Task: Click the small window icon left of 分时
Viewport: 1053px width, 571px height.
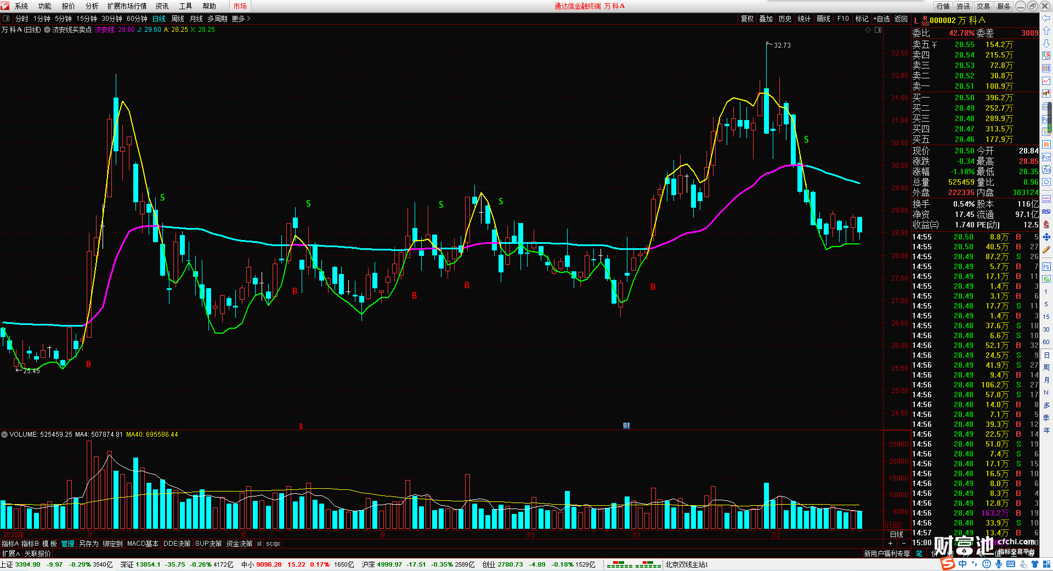Action: [x=6, y=19]
